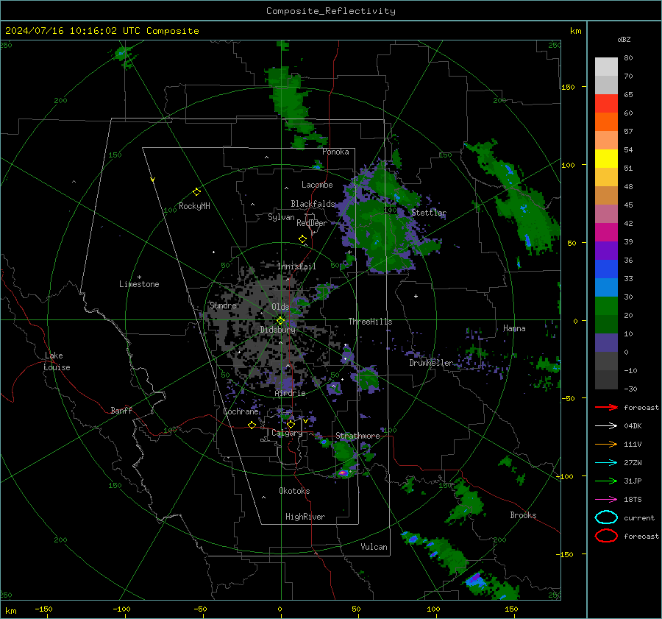
Task: Click the Calgary city label
Action: click(287, 434)
